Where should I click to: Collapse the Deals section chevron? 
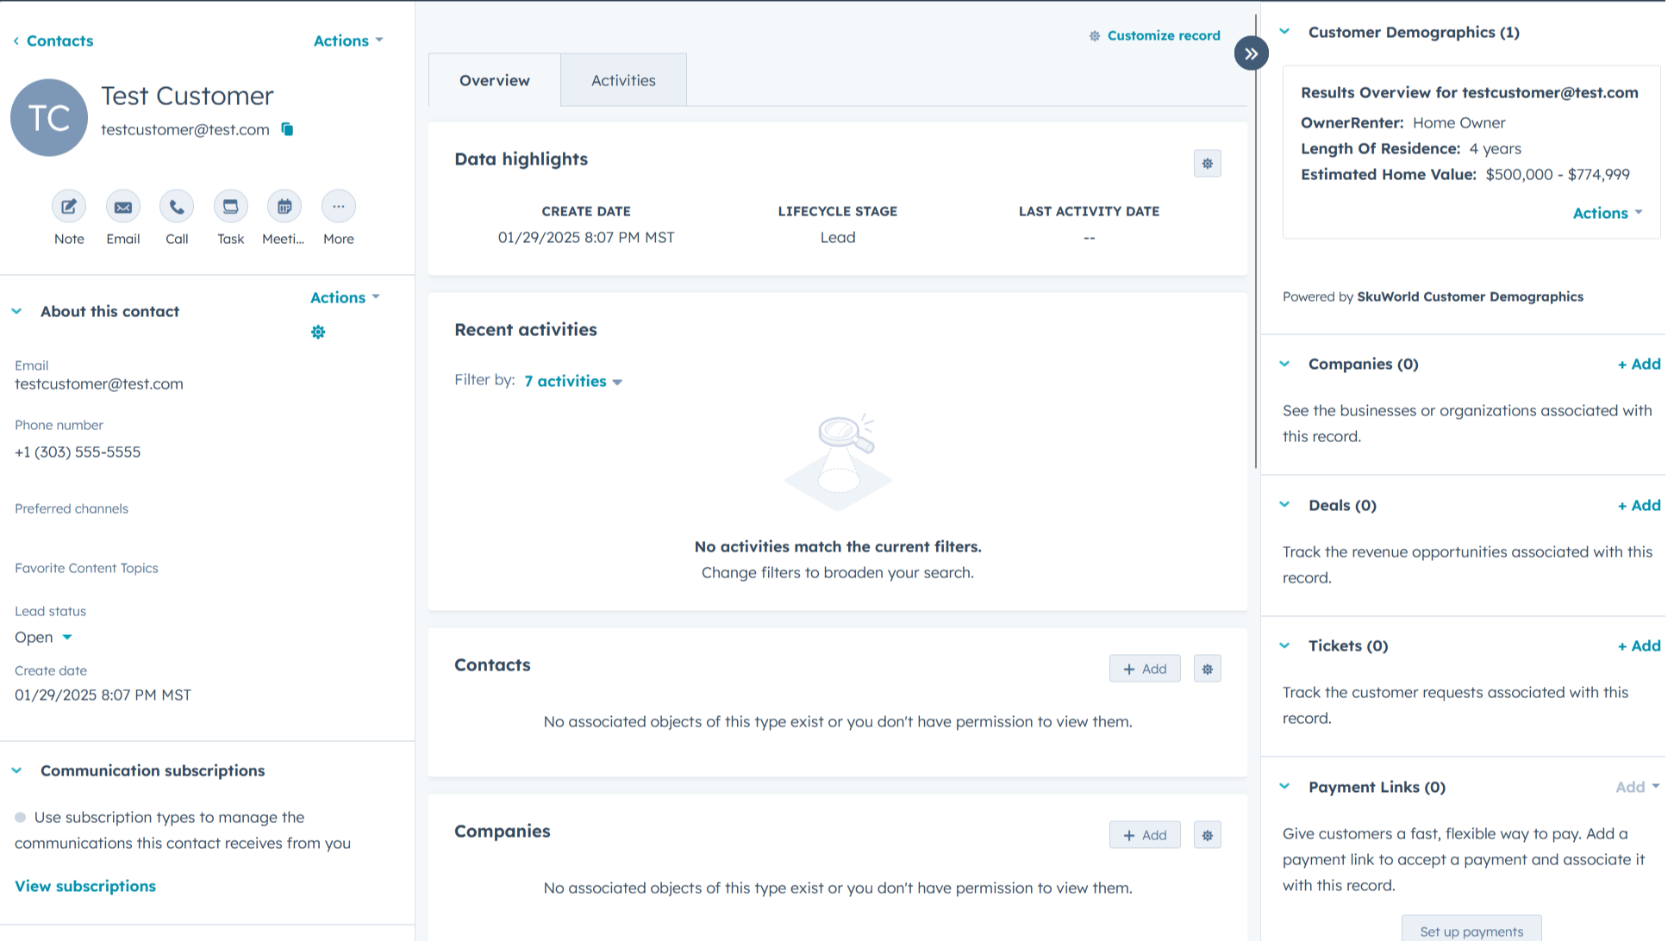click(1284, 505)
